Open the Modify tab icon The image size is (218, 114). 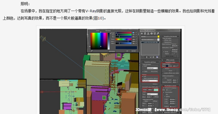(x=145, y=34)
